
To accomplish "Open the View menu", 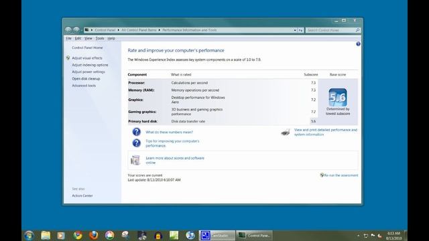I will click(x=88, y=38).
